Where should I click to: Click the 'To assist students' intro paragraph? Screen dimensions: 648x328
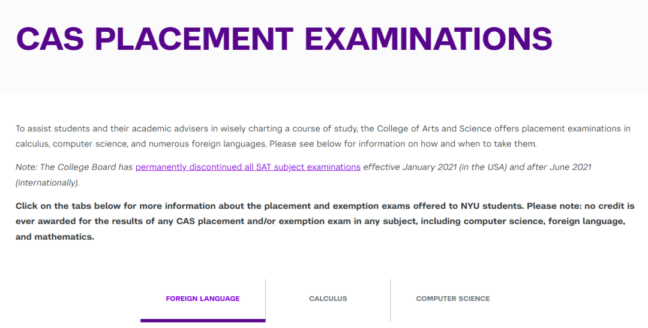[323, 136]
